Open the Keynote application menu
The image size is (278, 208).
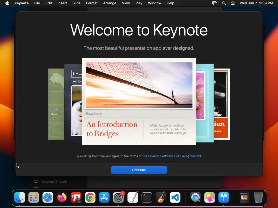[x=21, y=3]
